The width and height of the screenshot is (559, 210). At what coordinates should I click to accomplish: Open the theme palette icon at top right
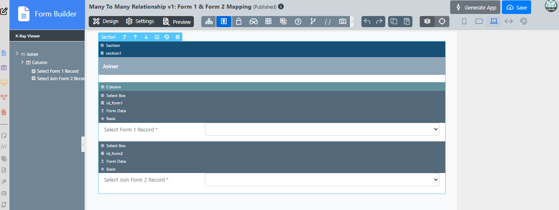click(x=523, y=21)
